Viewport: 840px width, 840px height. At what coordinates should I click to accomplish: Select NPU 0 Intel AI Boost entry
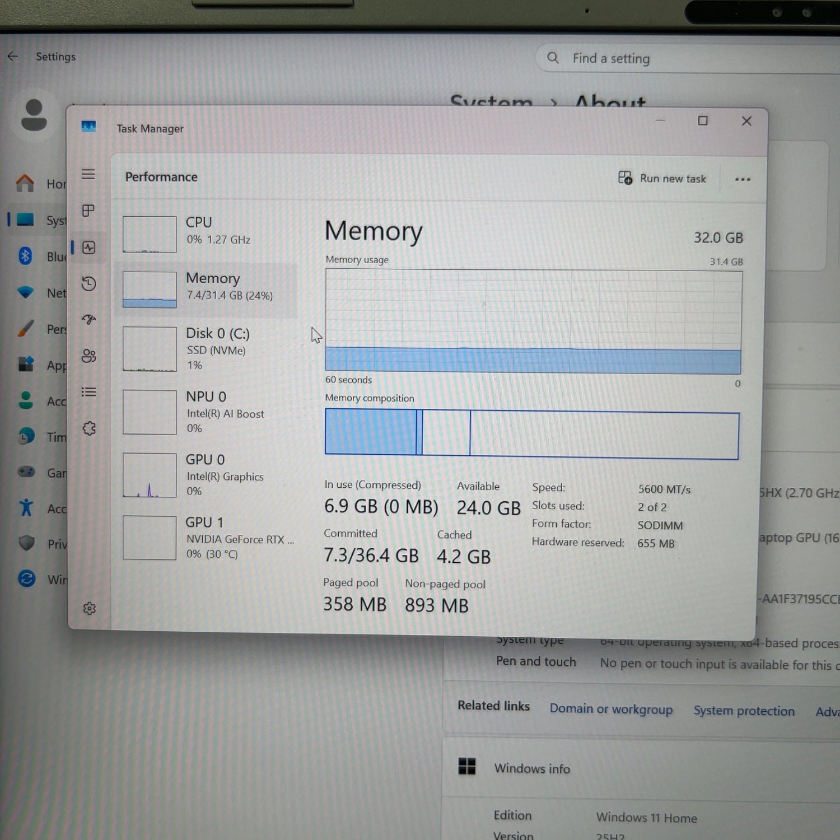point(206,412)
